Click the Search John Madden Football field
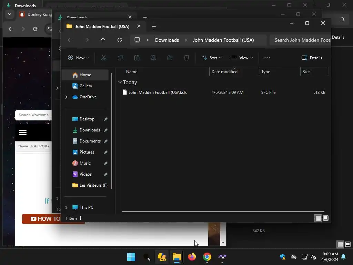Image resolution: width=353 pixels, height=265 pixels. [300, 40]
